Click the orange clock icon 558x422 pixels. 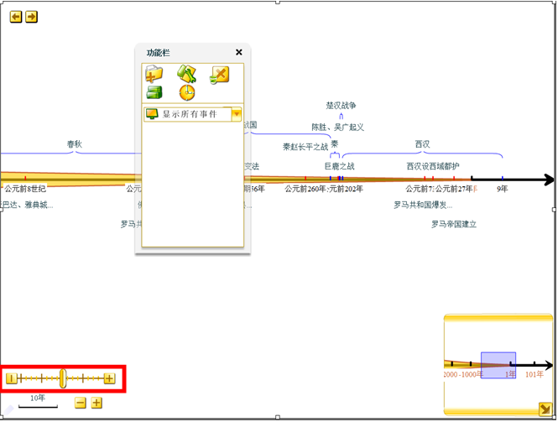click(186, 92)
